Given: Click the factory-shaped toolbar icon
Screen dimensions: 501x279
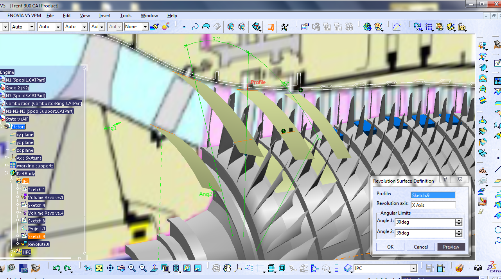Looking at the screenshot, I should coord(462,27).
